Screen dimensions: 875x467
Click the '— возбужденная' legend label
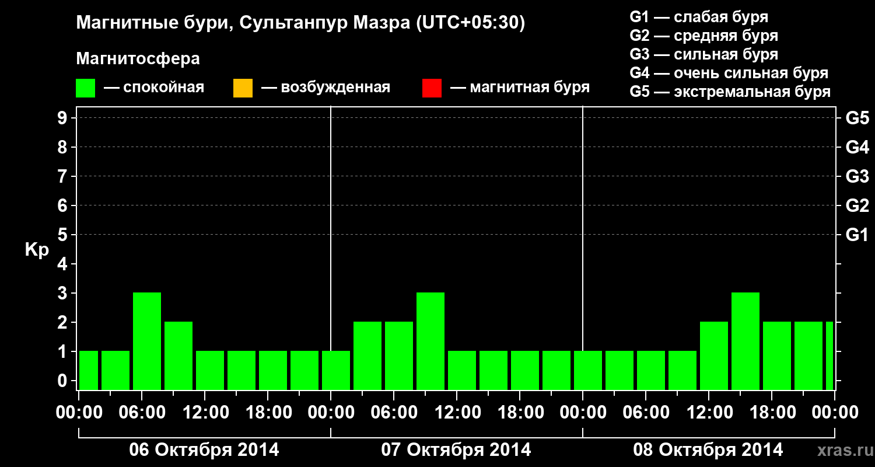pos(325,88)
